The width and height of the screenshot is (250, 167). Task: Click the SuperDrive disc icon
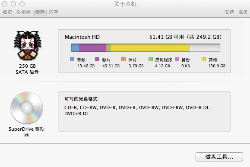[27, 108]
